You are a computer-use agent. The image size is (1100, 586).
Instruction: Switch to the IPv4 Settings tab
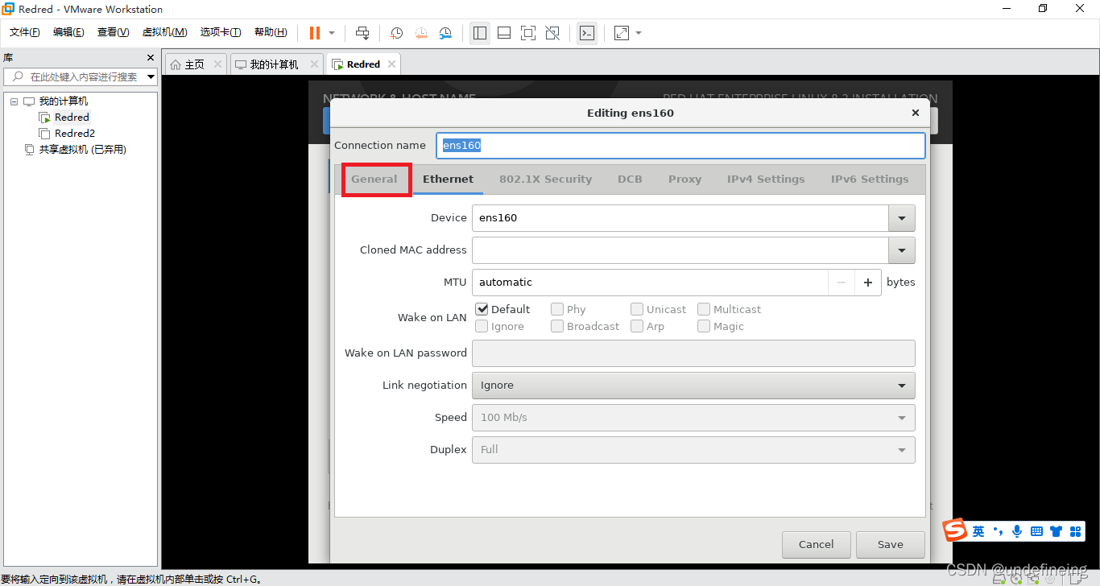[766, 180]
